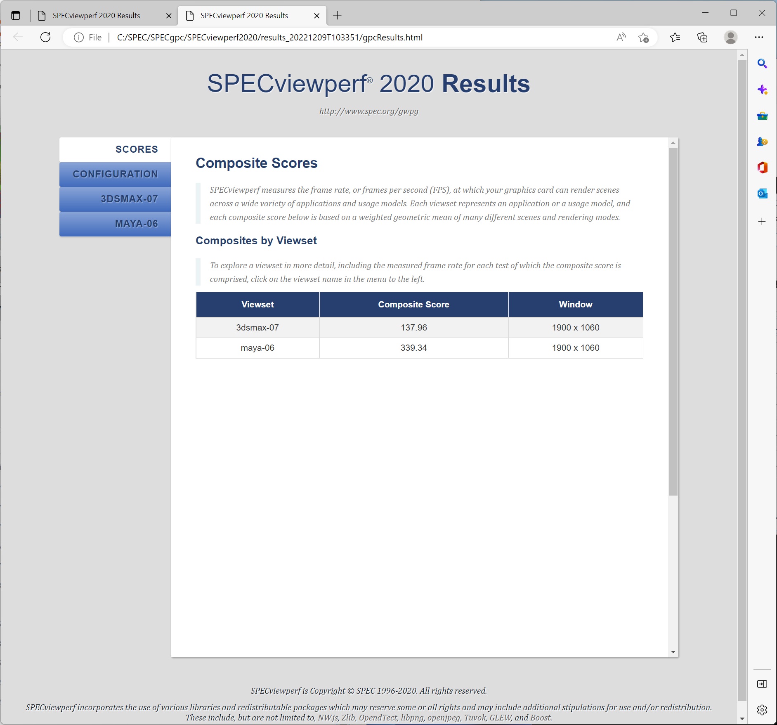Screen dimensions: 777x725
Task: Open a new tab with the plus button
Action: pyautogui.click(x=337, y=16)
